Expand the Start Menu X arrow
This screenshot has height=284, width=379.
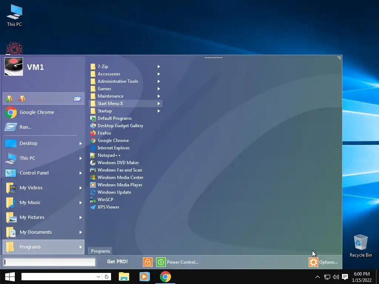pyautogui.click(x=158, y=104)
